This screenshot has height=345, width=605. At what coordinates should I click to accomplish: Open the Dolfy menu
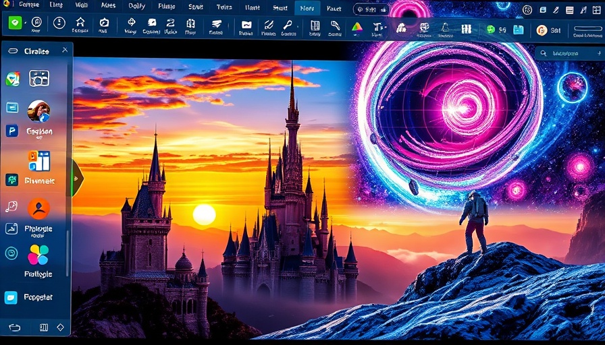[x=136, y=6]
